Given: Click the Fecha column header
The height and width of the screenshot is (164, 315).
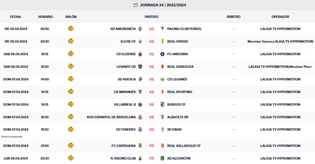Looking at the screenshot, I should pyautogui.click(x=15, y=17).
